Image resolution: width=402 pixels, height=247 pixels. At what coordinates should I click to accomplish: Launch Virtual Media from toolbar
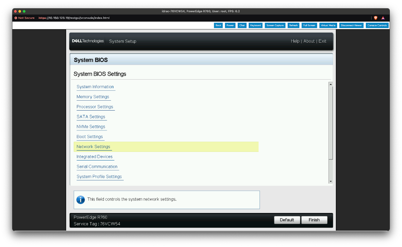pos(328,25)
